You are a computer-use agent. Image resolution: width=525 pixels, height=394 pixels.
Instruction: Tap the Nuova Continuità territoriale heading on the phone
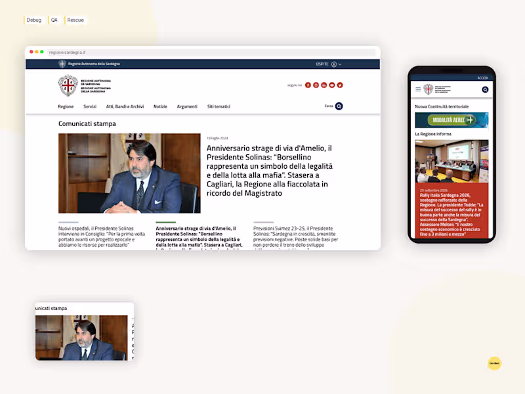[442, 106]
